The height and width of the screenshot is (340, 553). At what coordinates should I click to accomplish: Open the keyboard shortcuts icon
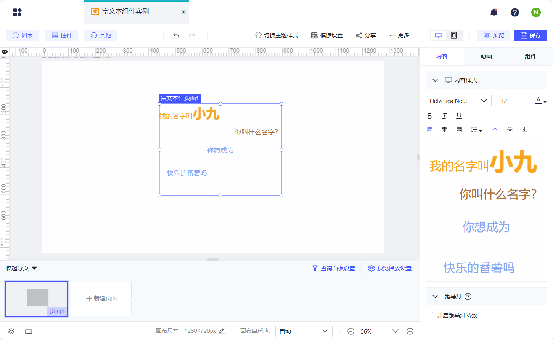(29, 331)
